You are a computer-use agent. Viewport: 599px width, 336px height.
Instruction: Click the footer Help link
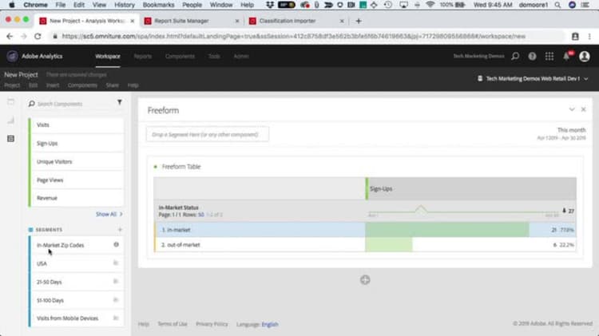tap(143, 324)
